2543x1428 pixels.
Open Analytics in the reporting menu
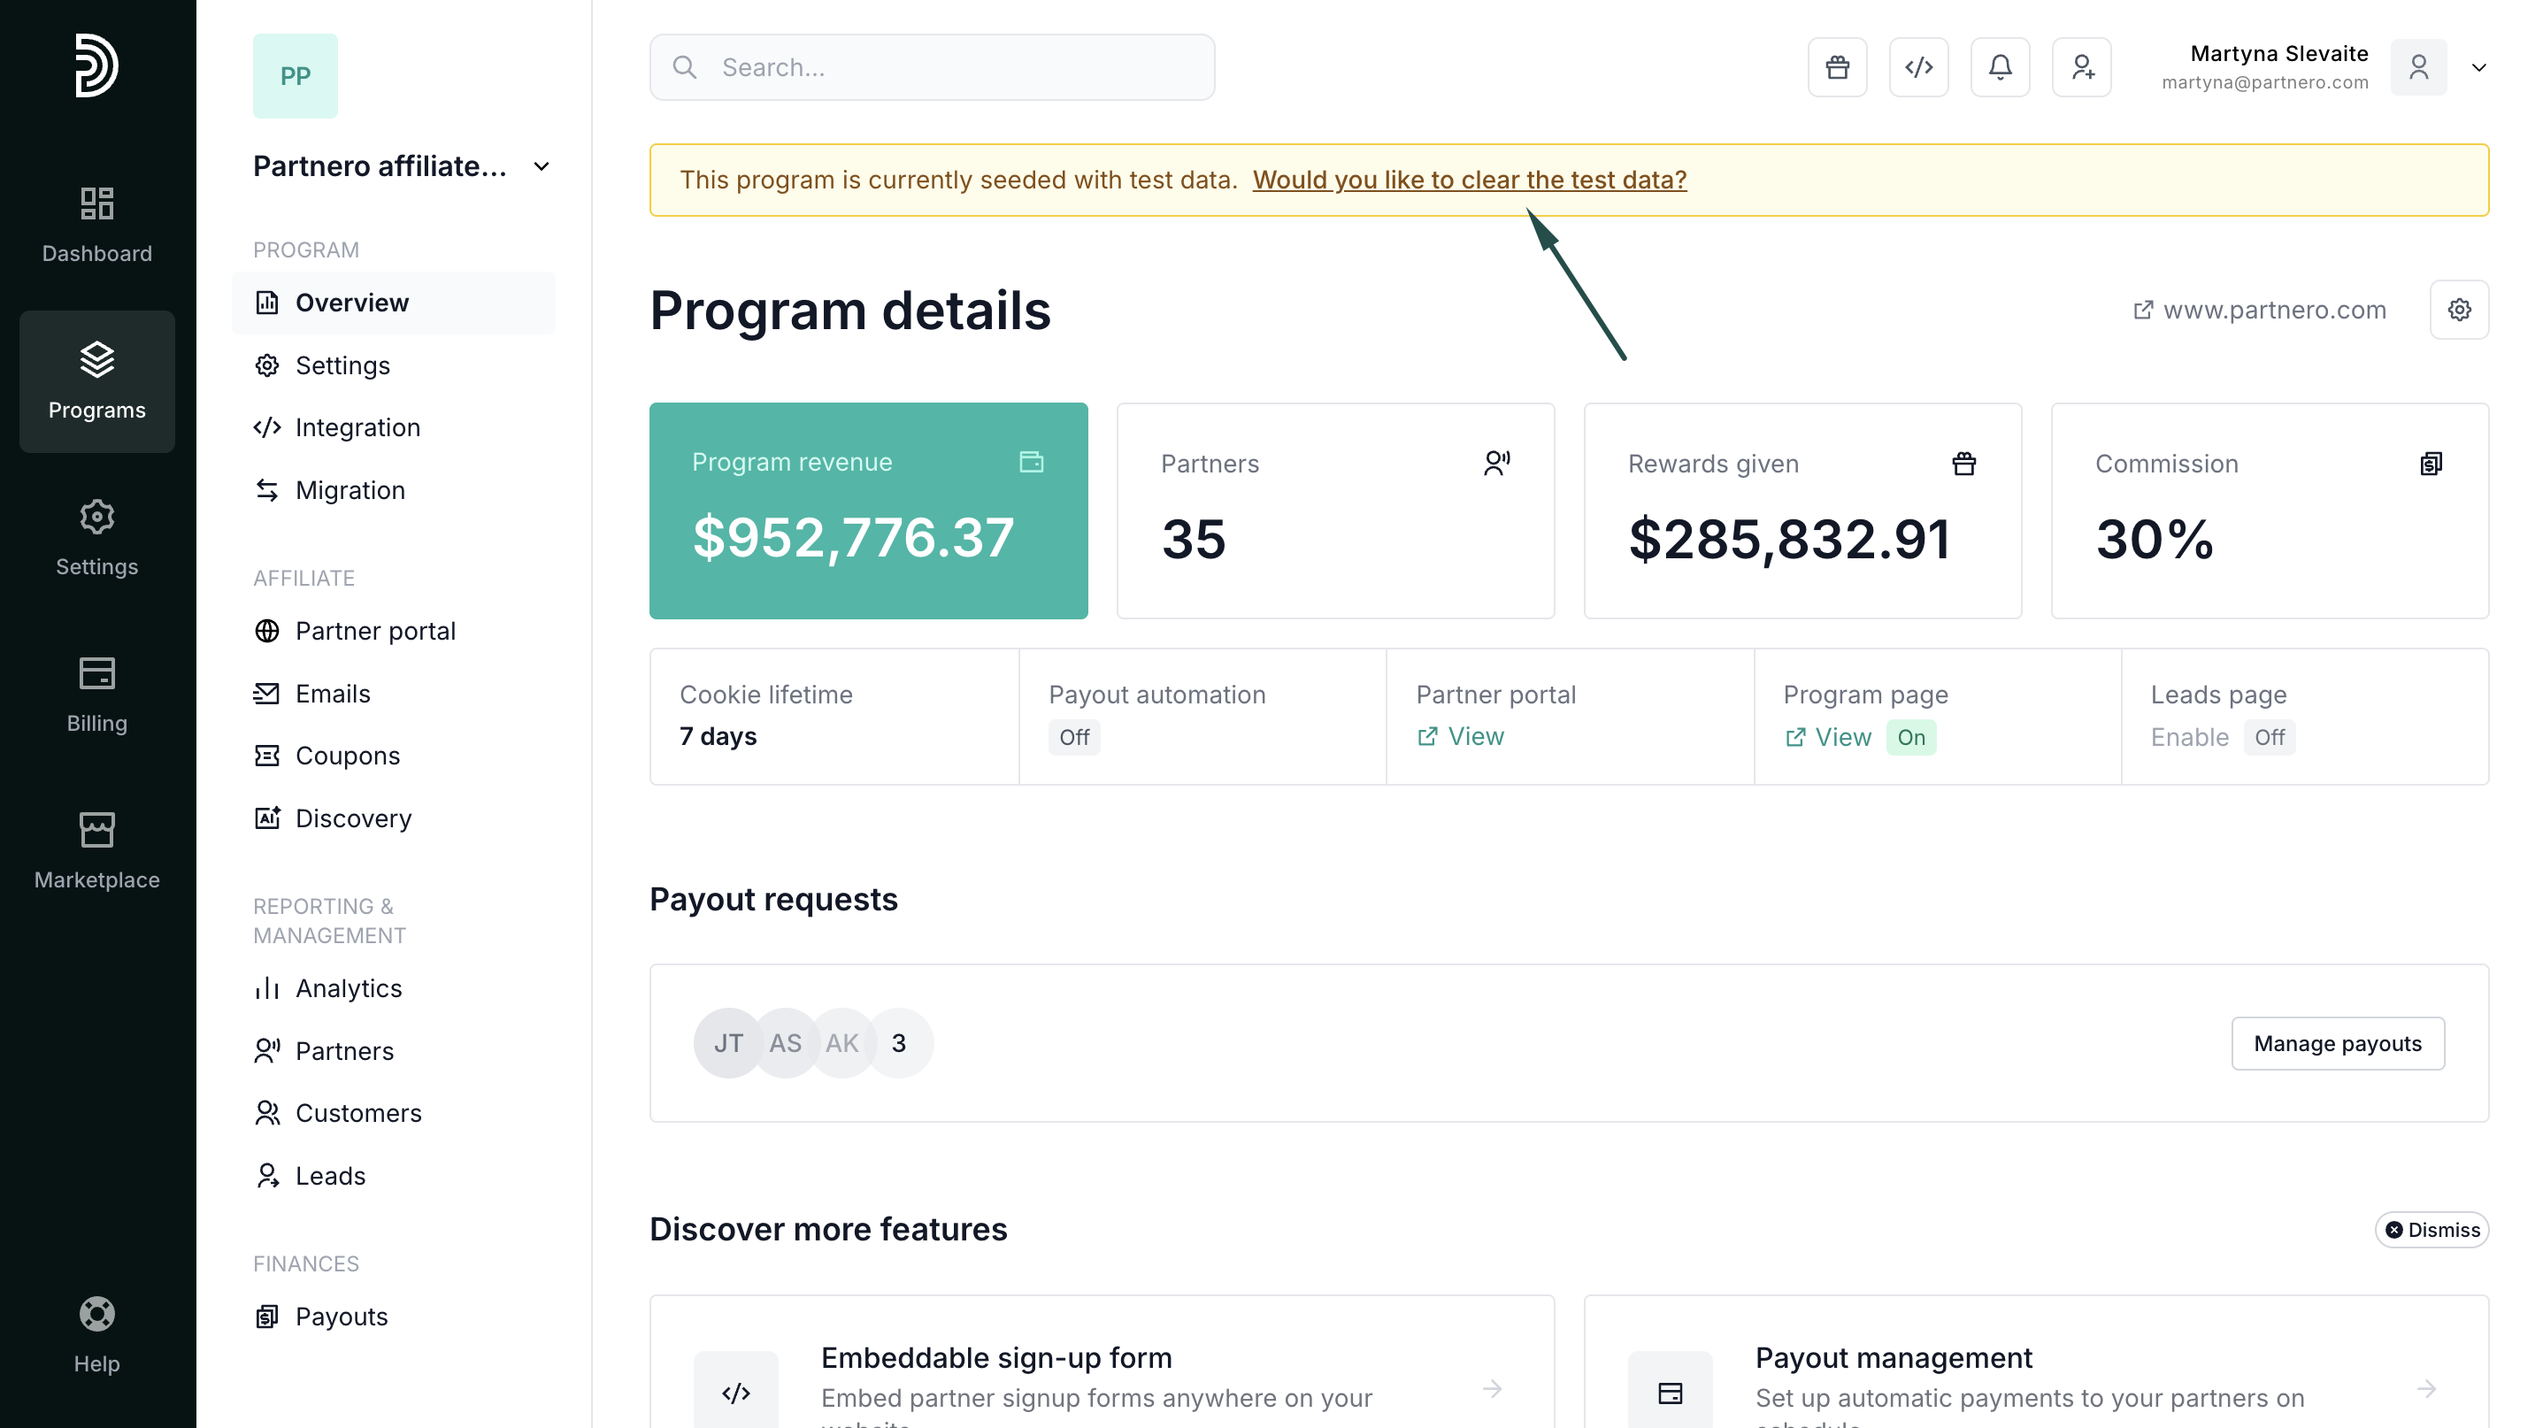pos(349,988)
